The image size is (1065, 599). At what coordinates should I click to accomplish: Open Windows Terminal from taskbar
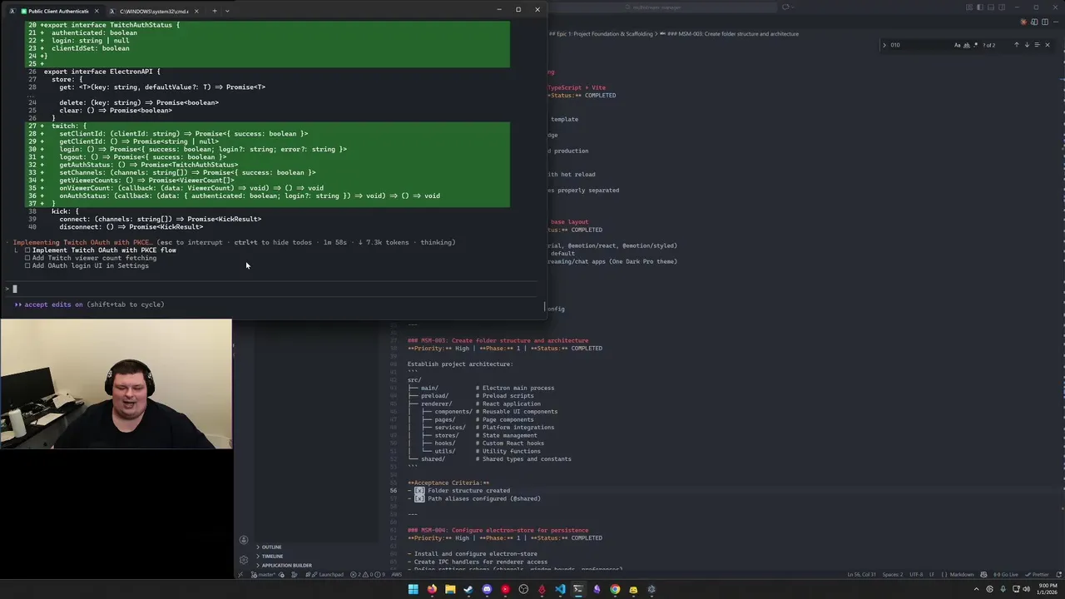point(578,589)
